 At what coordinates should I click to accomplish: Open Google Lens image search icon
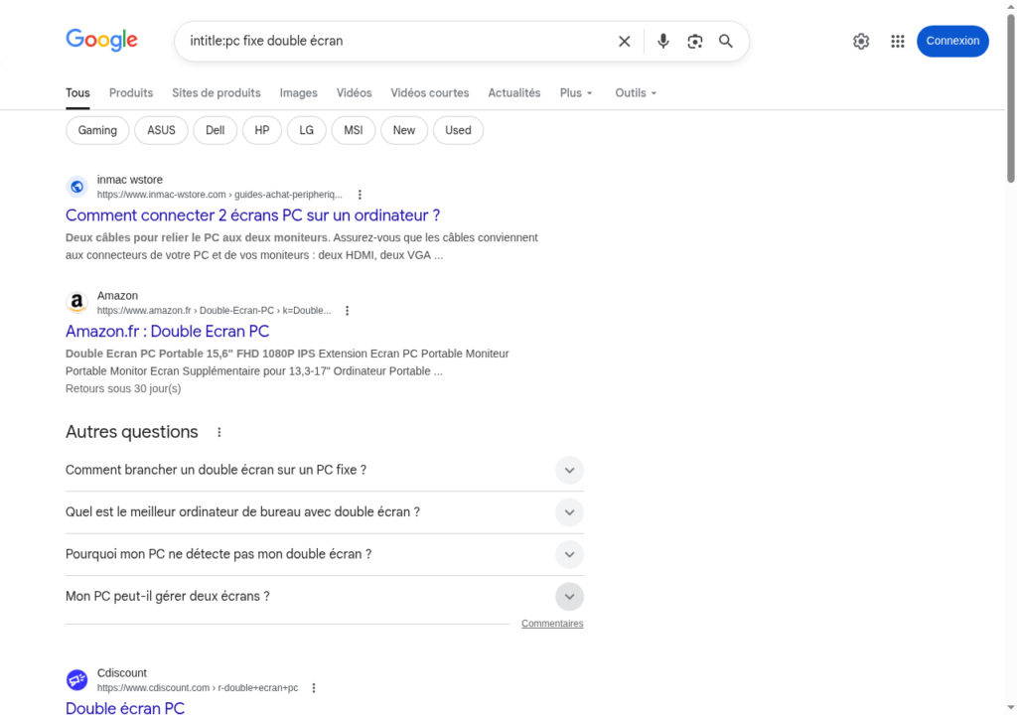pos(695,41)
